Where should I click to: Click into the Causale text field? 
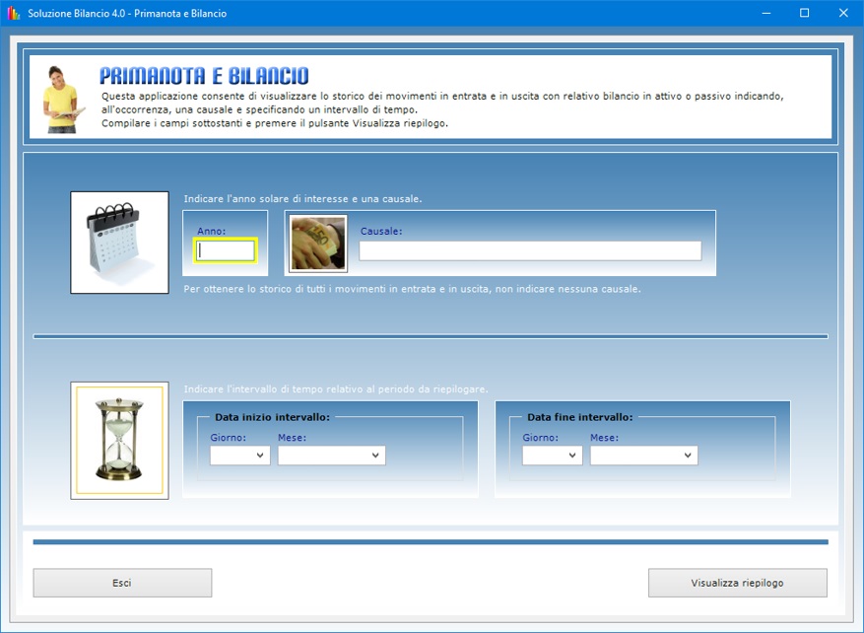530,250
